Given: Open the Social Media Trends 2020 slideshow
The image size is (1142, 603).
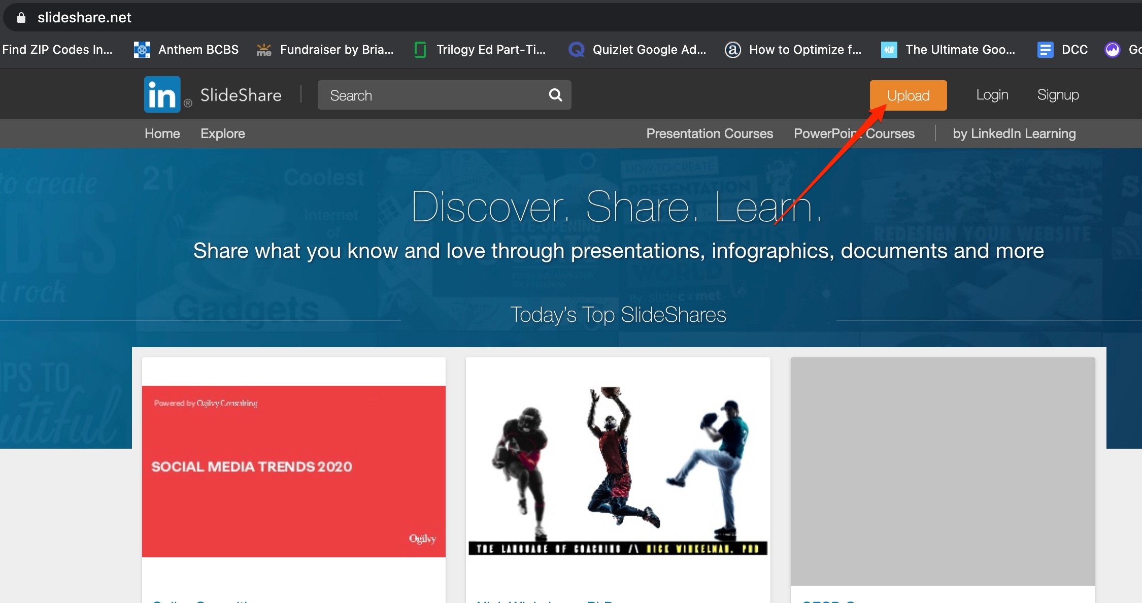Looking at the screenshot, I should pos(294,471).
